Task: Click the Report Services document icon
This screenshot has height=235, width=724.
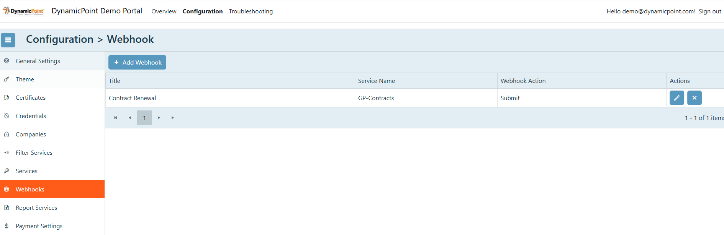Action: 7,207
